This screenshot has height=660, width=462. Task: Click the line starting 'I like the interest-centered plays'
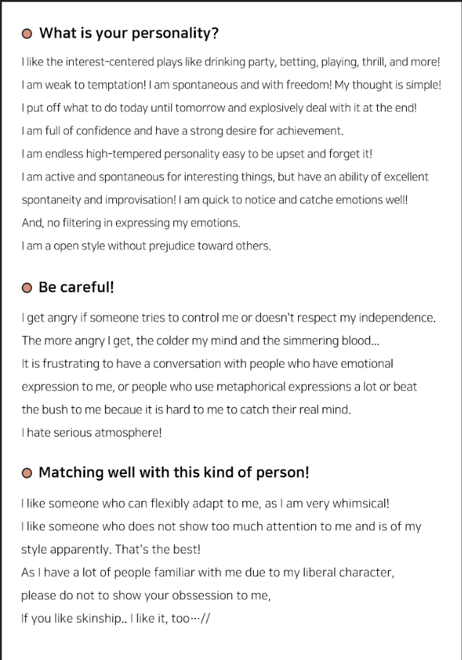(231, 62)
